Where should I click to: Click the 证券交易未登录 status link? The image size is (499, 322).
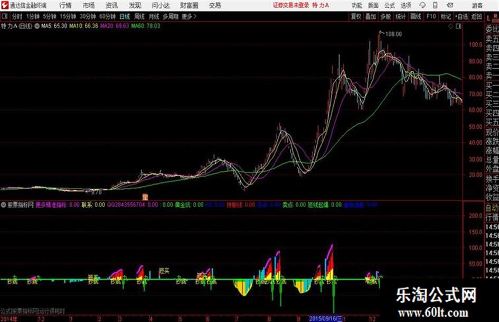click(x=291, y=5)
